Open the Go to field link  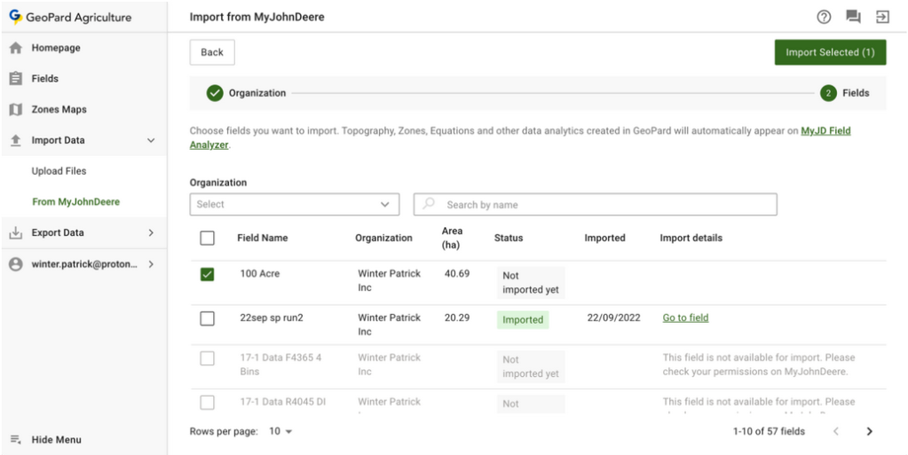685,318
